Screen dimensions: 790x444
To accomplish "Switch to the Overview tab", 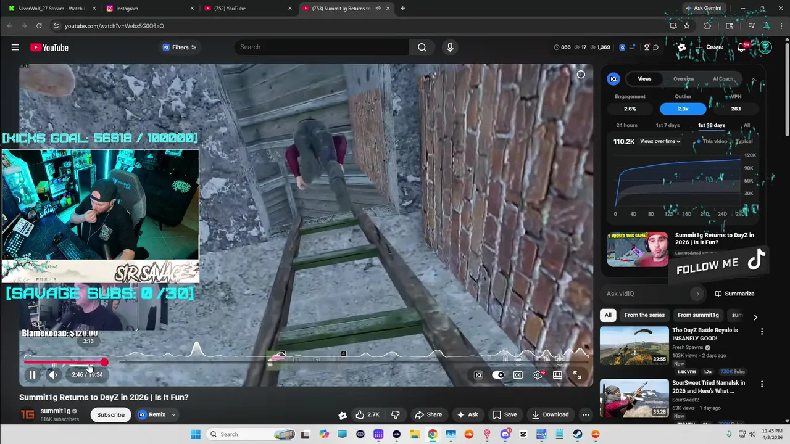I will point(683,79).
